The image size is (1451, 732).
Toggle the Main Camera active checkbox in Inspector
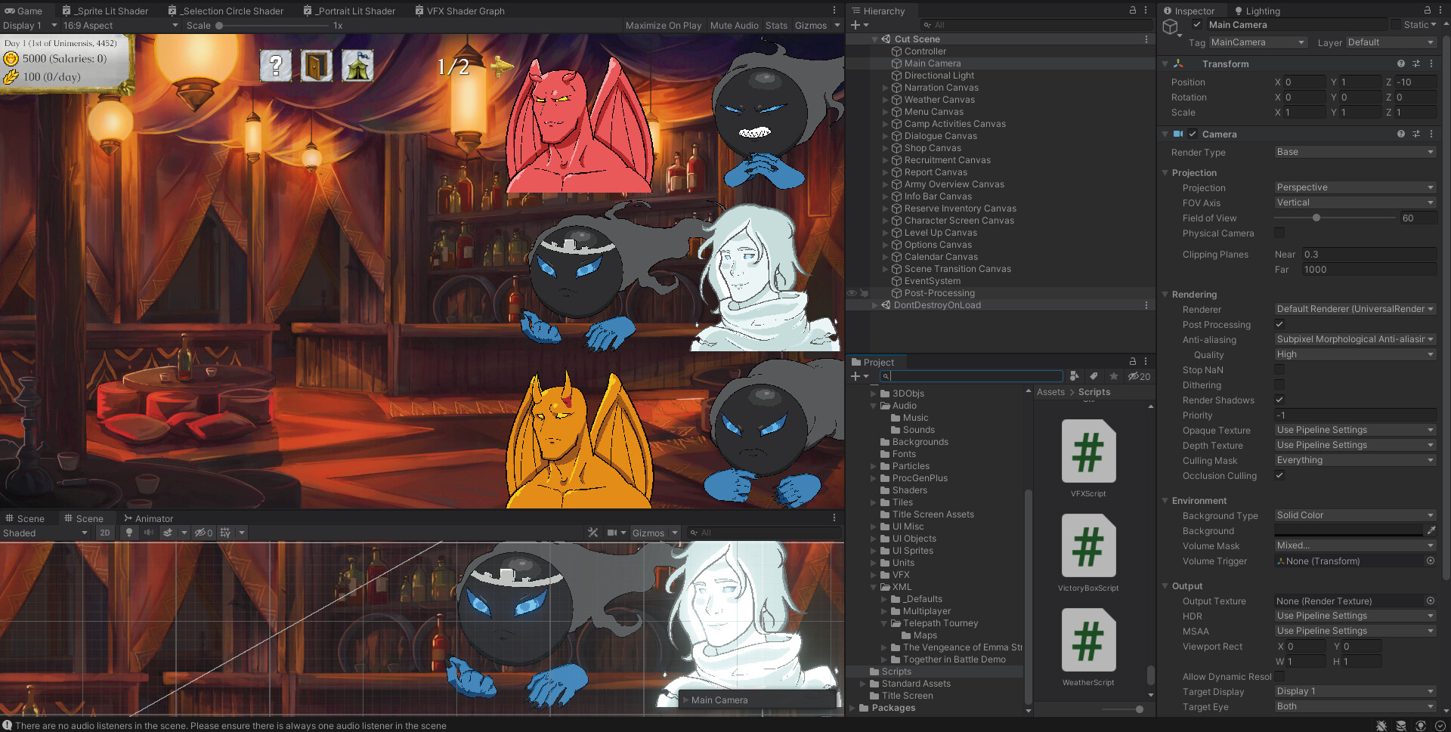1196,24
